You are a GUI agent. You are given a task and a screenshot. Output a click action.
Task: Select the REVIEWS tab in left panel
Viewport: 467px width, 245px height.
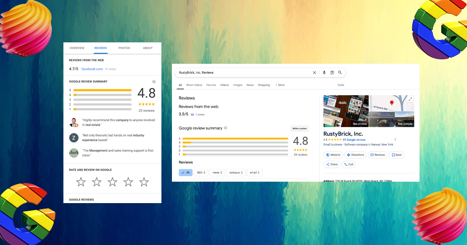coord(101,48)
